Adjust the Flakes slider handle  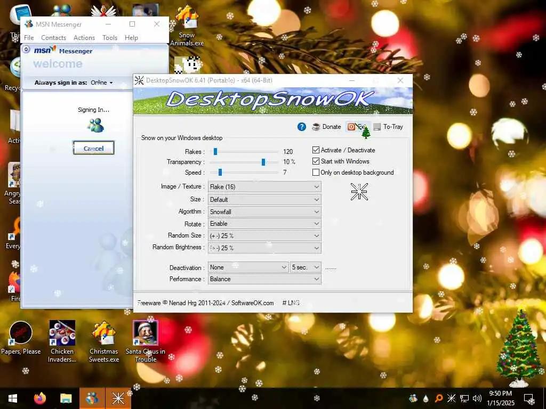pos(215,151)
